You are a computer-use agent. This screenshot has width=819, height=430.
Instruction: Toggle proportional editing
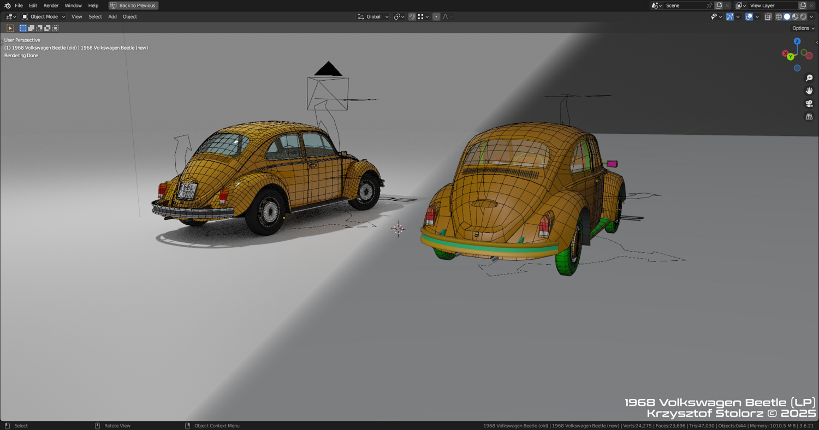436,17
